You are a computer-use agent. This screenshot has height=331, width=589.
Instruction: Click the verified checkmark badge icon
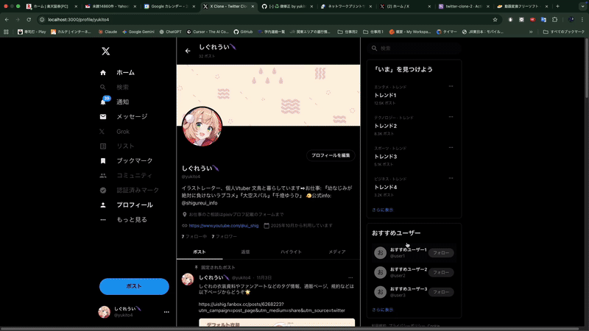click(x=103, y=191)
